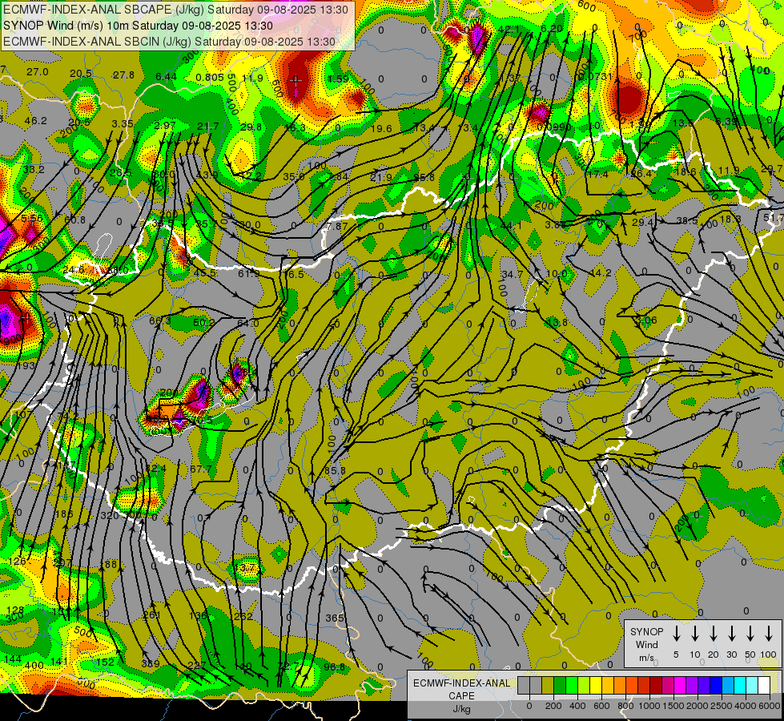The height and width of the screenshot is (721, 784).
Task: Click the SYNOP Wind m/s legend label
Action: click(x=646, y=644)
